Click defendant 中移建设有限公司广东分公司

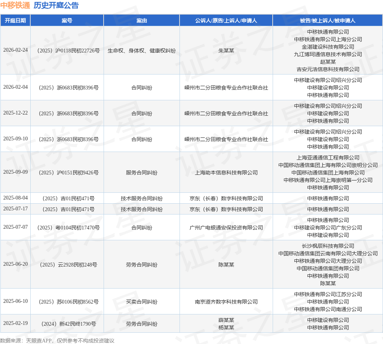point(328,228)
